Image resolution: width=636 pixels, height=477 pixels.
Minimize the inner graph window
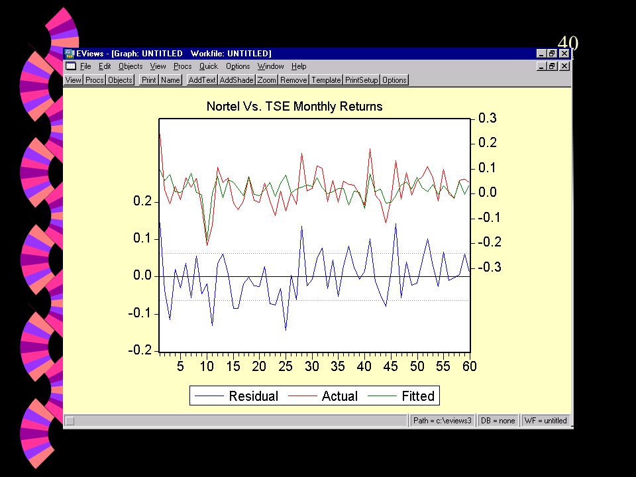(x=541, y=66)
